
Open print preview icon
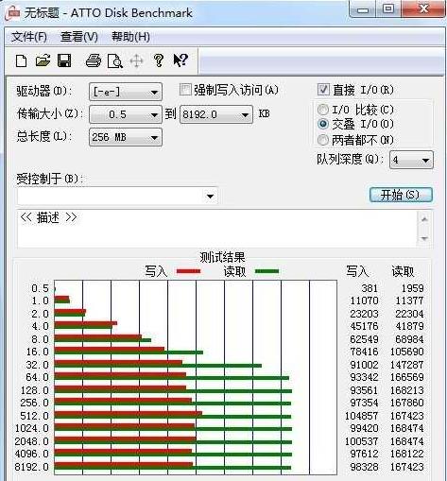coord(115,60)
